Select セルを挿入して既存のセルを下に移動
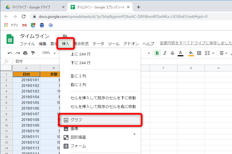This screenshot has height=154, width=232. 100,98
